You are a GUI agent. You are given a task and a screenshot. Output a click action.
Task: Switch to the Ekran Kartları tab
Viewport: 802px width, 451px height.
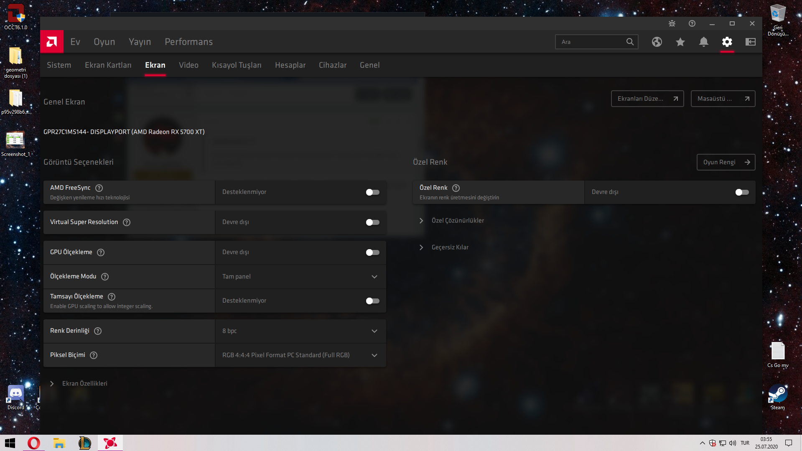pos(108,65)
